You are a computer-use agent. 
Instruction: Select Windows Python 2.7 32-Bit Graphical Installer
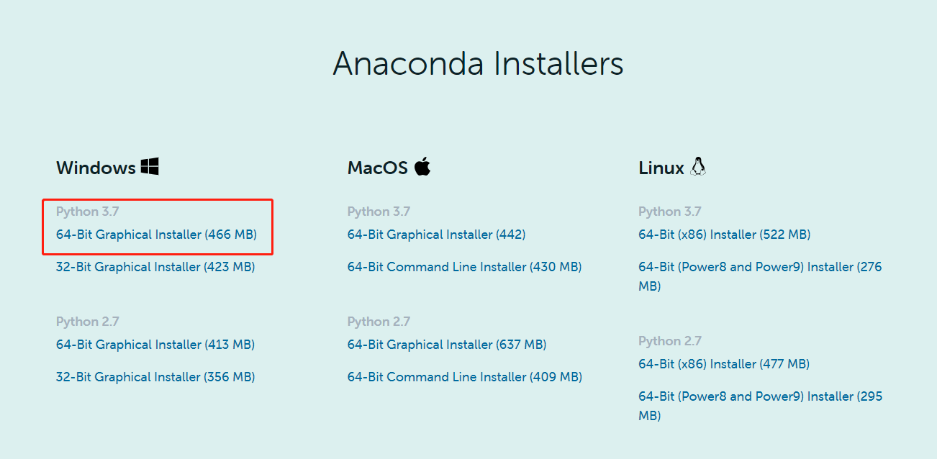pos(155,376)
